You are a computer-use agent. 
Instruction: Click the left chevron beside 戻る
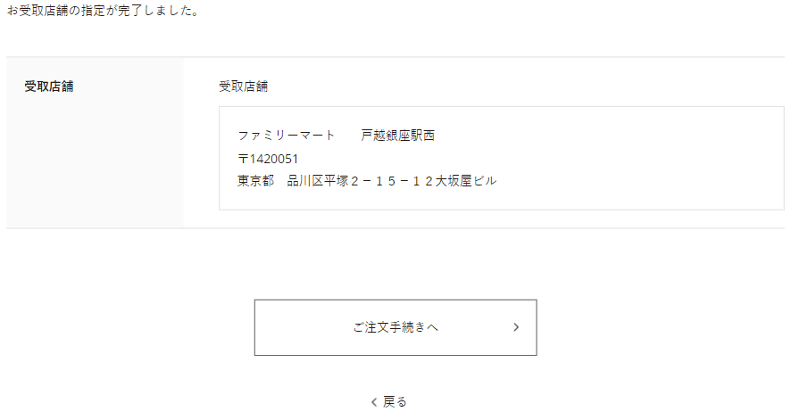(374, 402)
